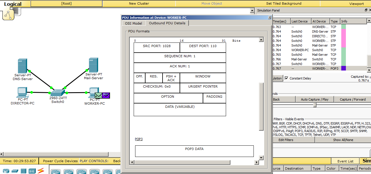Click event list scroll down arrow
The image size is (371, 174).
coord(369,70)
